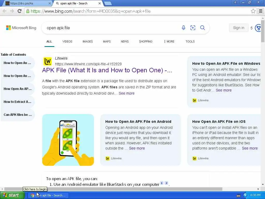
Task: Click 'See more' under the APK file description
Action: click(x=127, y=93)
